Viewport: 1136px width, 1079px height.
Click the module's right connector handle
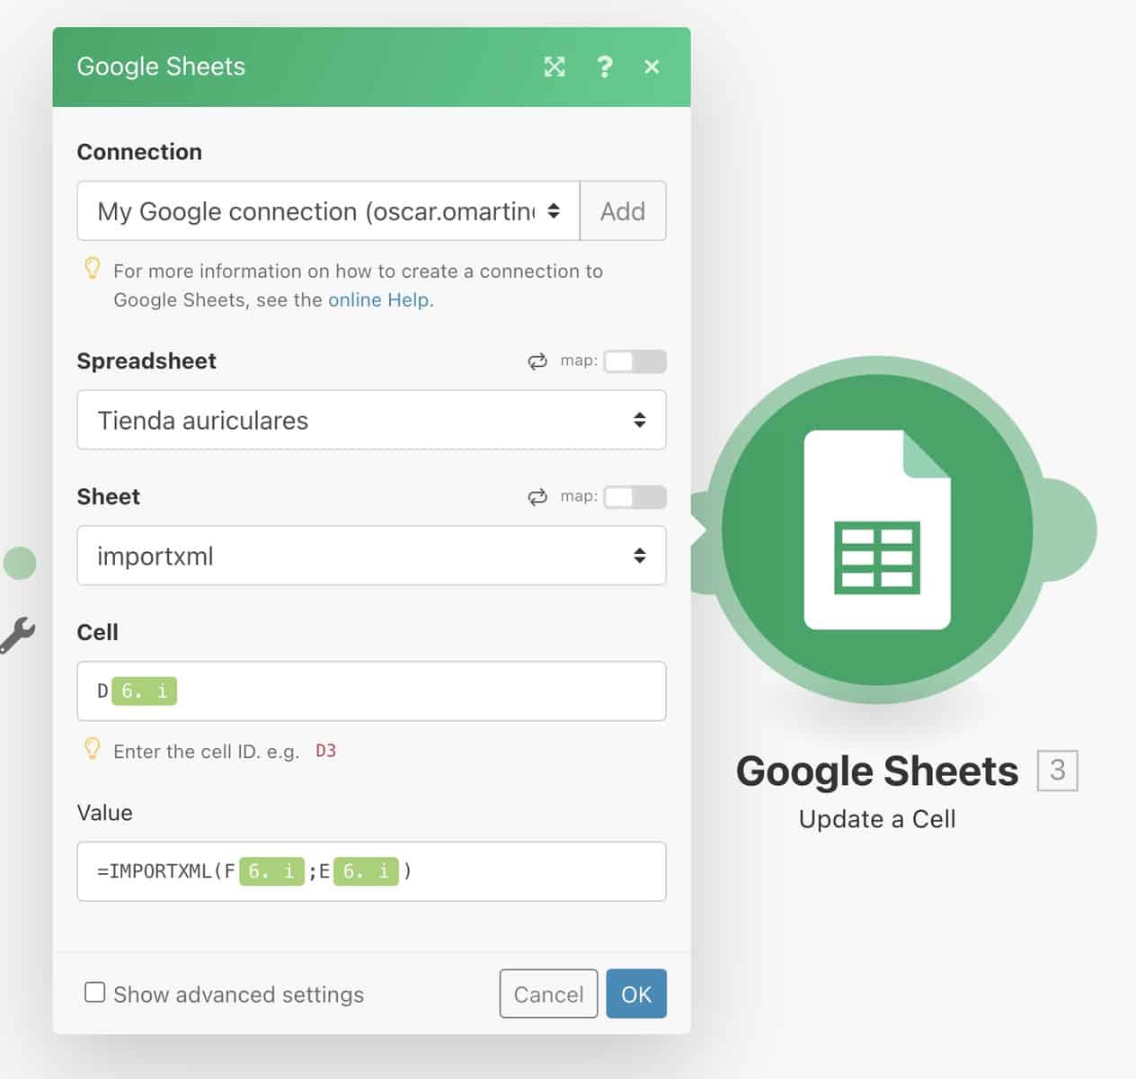(1069, 530)
